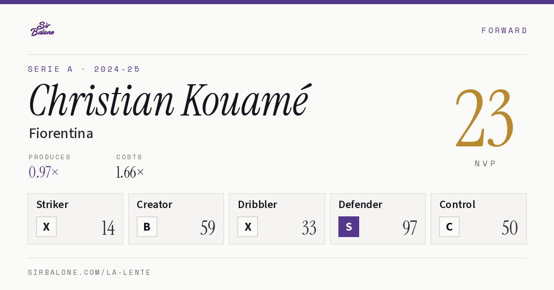Viewport: 554px width, 290px height.
Task: Click the X grade badge in Striker card
Action: tap(46, 226)
